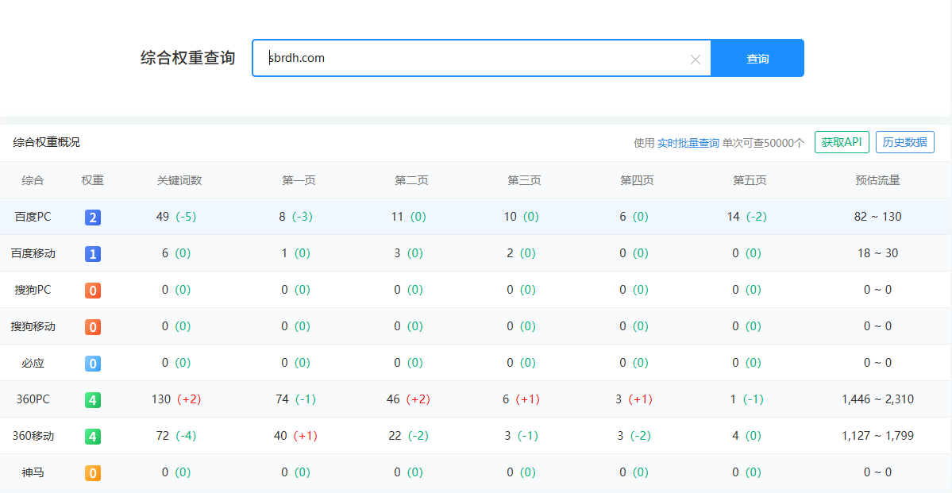The width and height of the screenshot is (952, 493).
Task: Click the 搜狗移动 weight badge 0
Action: [93, 327]
